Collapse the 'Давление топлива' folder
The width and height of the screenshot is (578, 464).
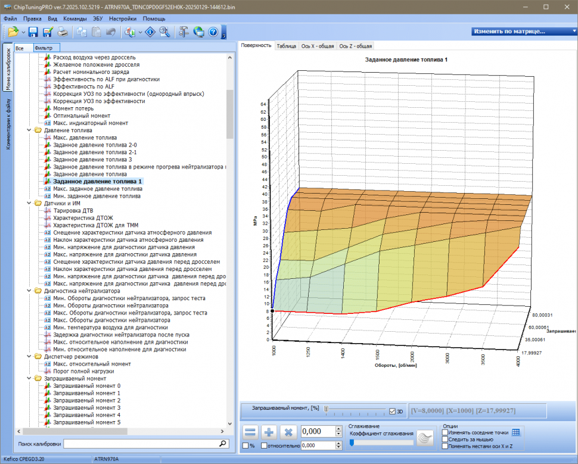[x=30, y=130]
